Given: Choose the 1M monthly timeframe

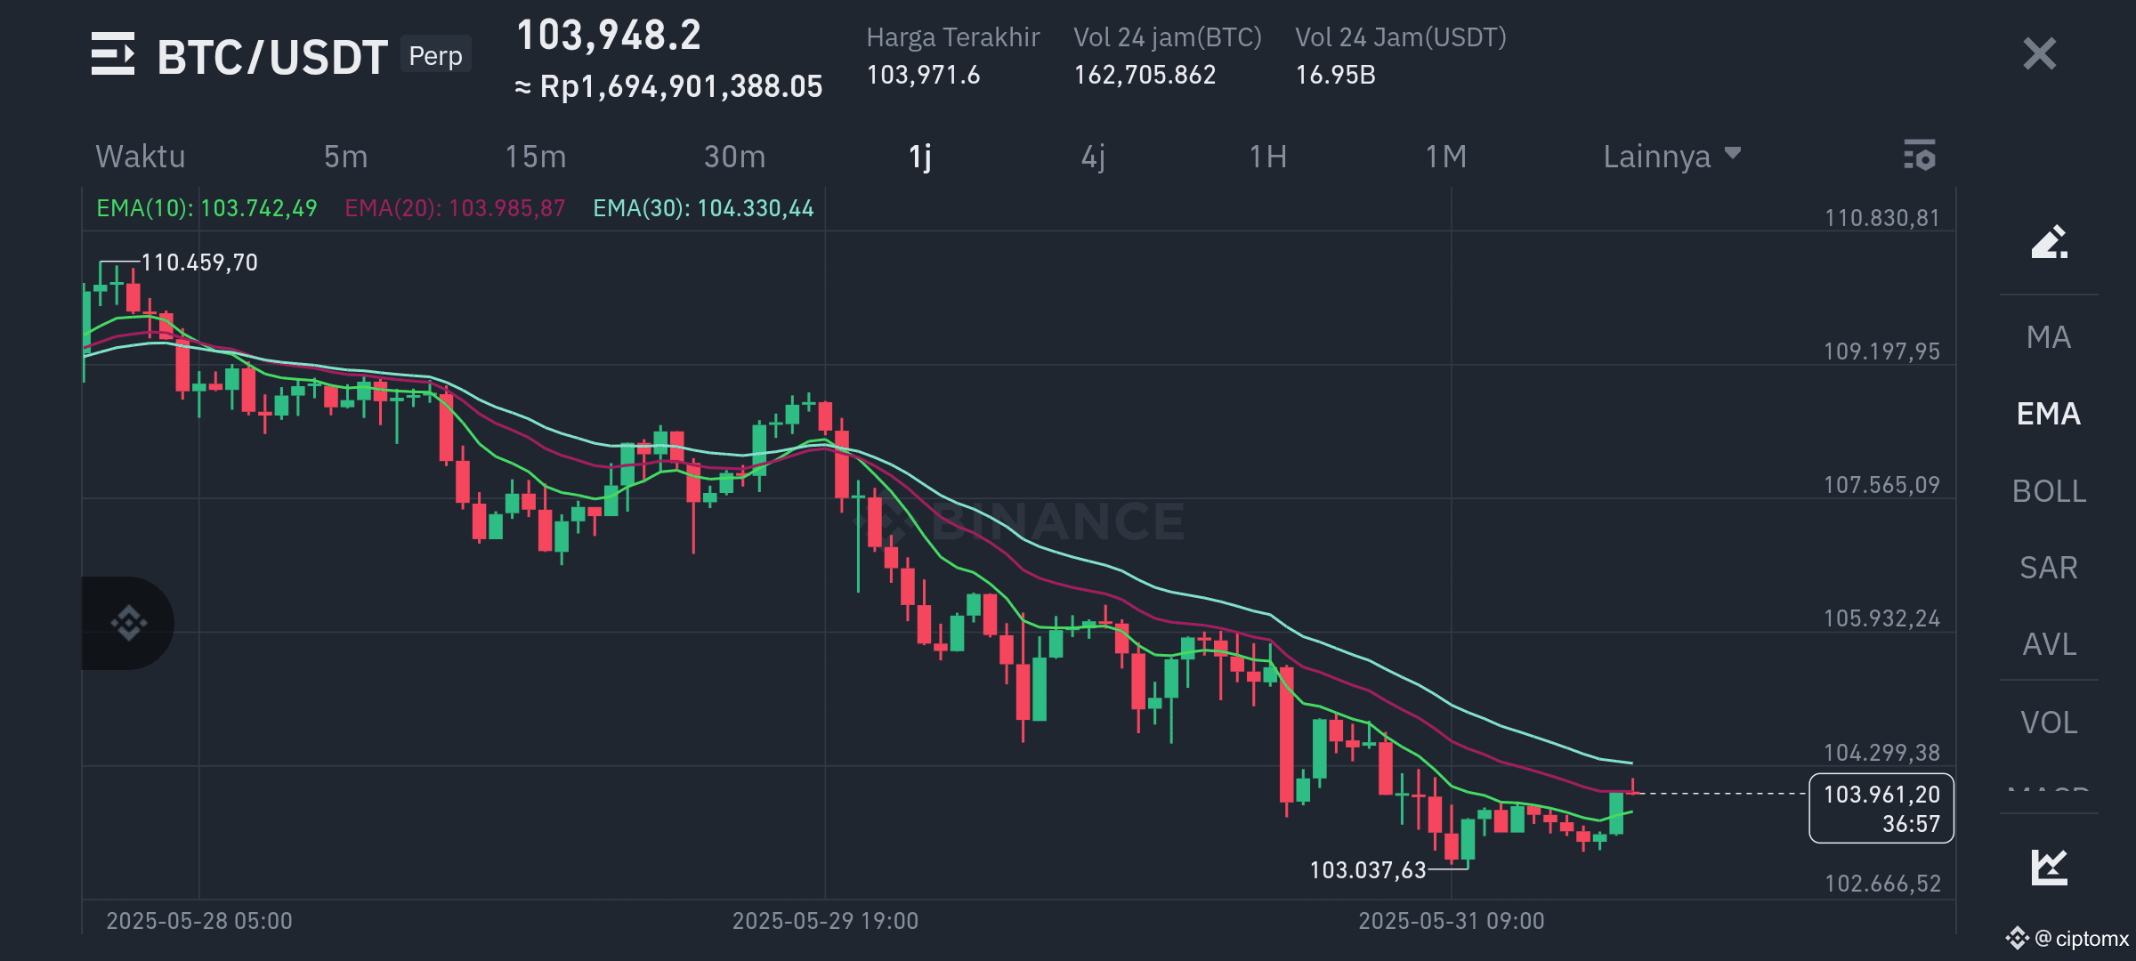Looking at the screenshot, I should tap(1445, 157).
